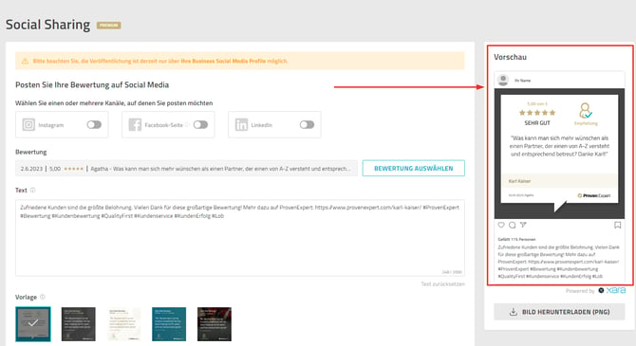
Task: Click the info icon next to Vorlage
Action: (43, 297)
